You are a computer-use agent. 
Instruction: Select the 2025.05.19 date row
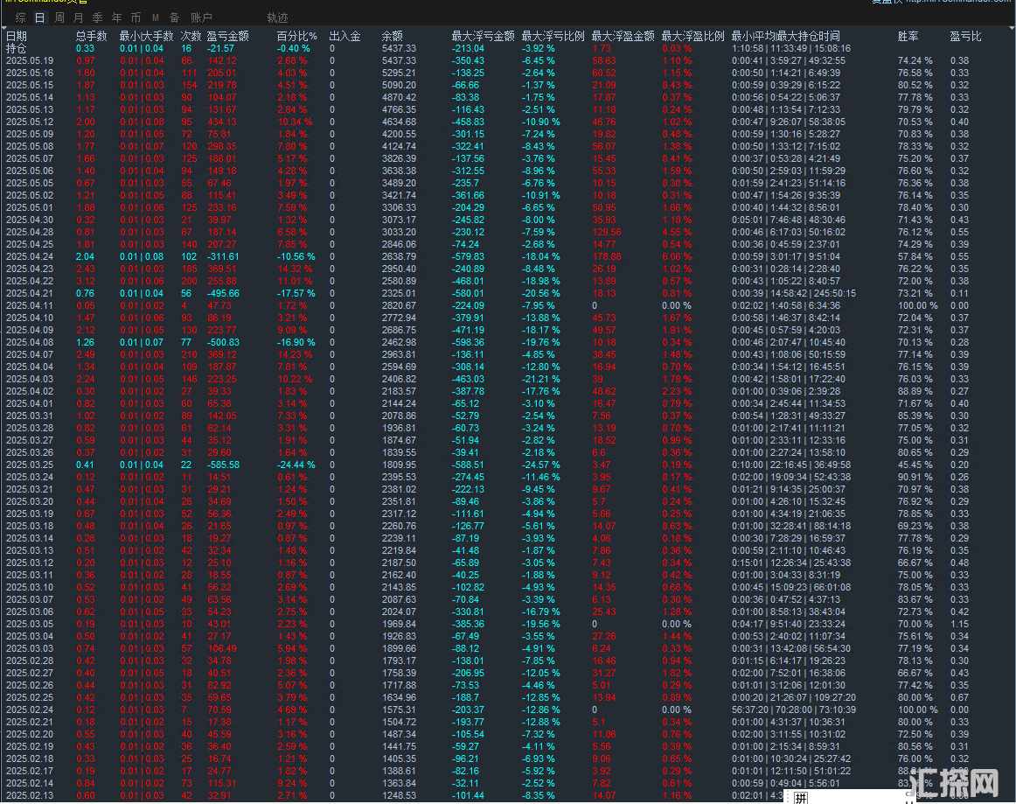point(30,61)
